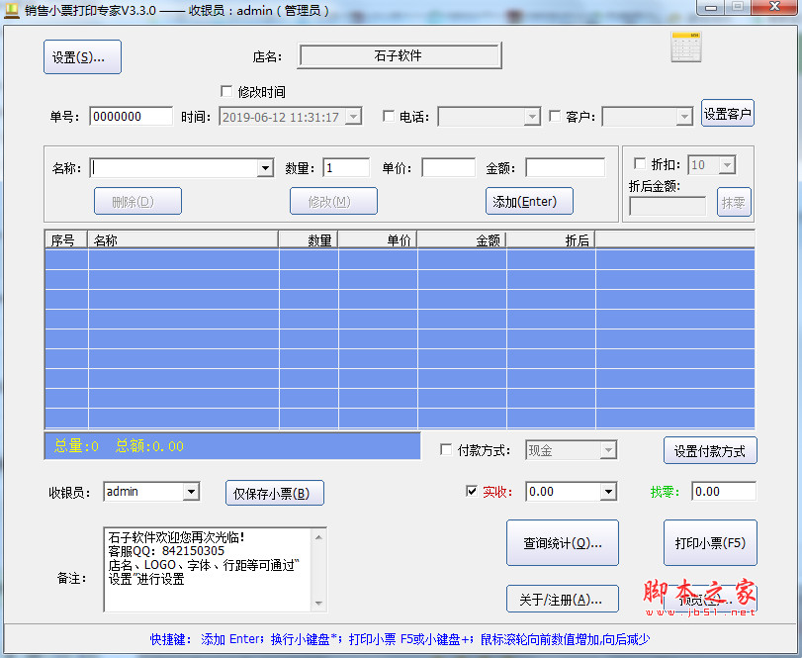
Task: Click the 设置(S)... settings button
Action: [x=82, y=56]
